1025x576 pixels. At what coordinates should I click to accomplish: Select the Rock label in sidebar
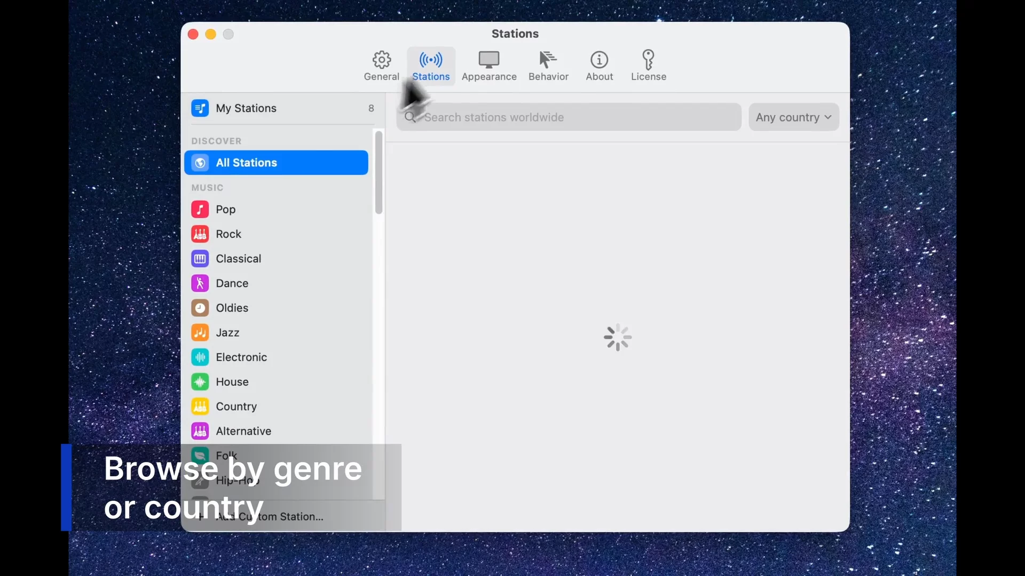pos(228,234)
